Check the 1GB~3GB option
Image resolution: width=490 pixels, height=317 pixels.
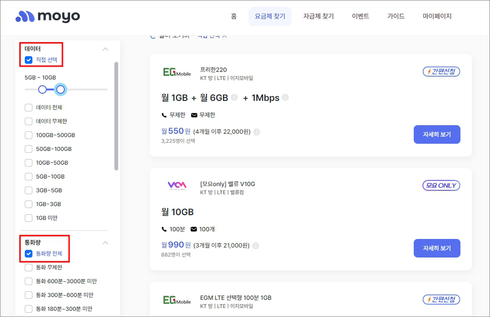point(29,204)
